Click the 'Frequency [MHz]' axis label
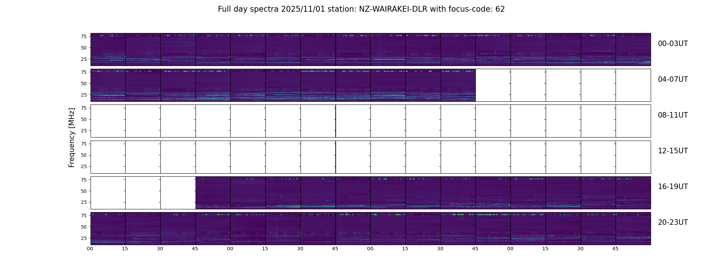Image resolution: width=723 pixels, height=275 pixels. [x=72, y=138]
